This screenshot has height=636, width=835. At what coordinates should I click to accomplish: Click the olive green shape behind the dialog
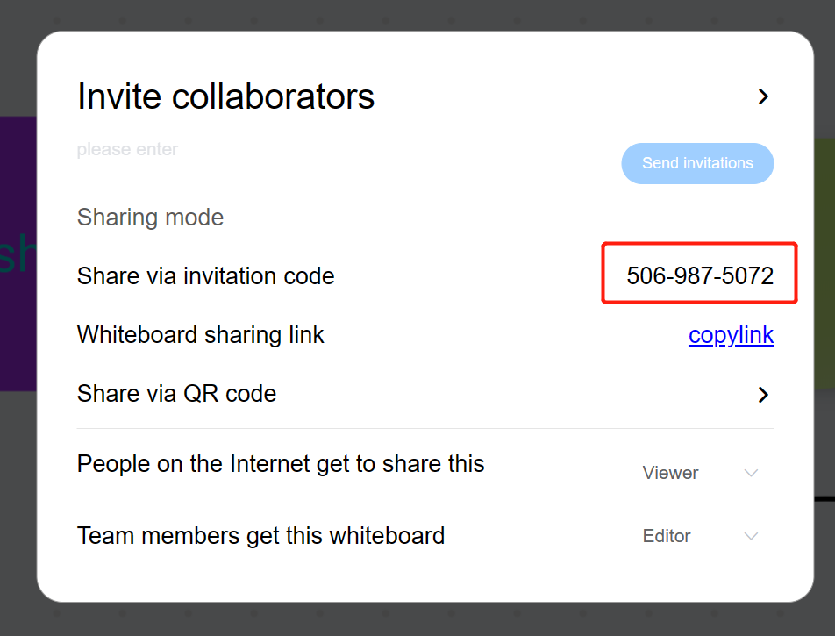coord(824,263)
